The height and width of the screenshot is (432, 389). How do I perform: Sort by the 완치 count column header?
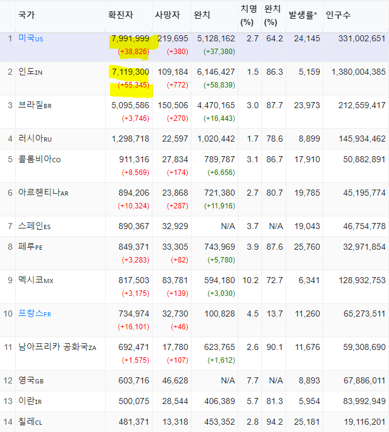pos(202,15)
